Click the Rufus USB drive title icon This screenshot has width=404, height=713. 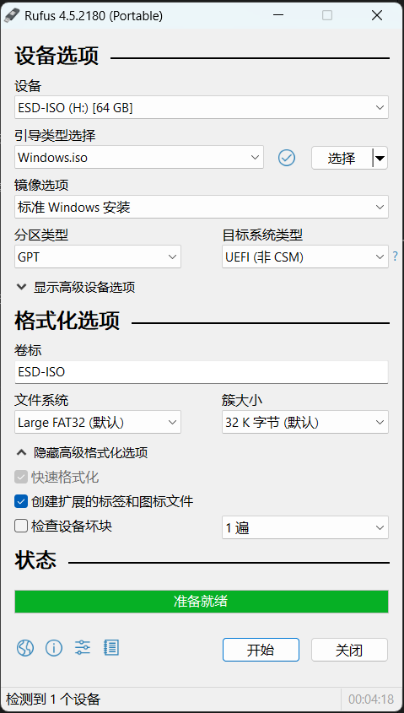[11, 15]
